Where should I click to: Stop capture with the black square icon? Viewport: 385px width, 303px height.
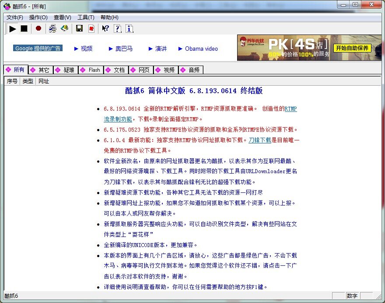pos(24,29)
